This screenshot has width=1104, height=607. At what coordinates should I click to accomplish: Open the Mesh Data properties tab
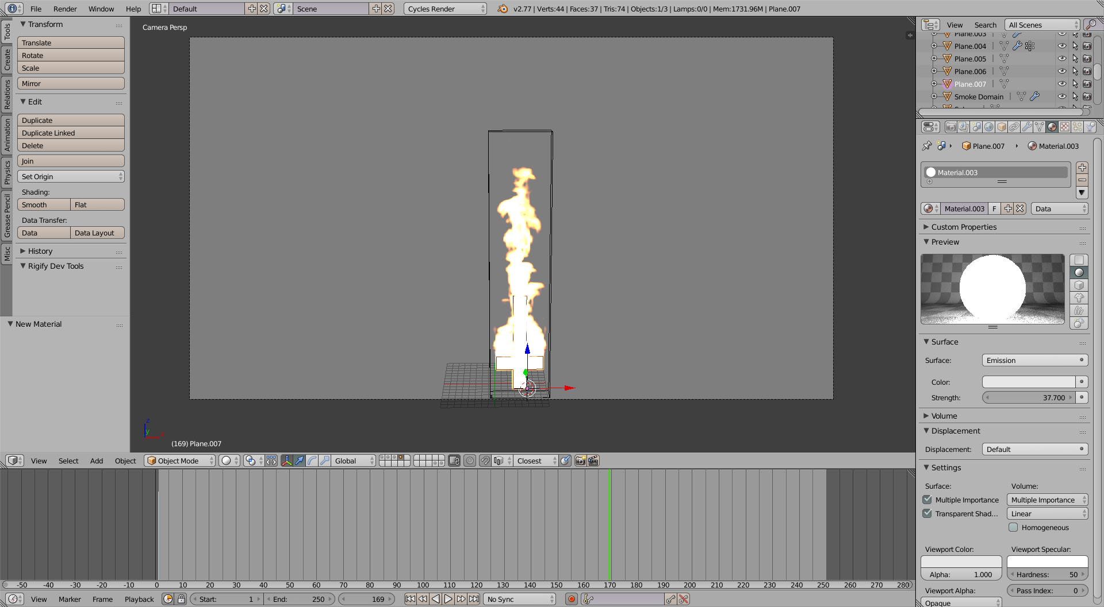pyautogui.click(x=1040, y=127)
